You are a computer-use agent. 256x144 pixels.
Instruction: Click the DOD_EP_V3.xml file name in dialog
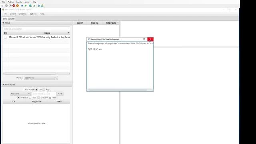95,49
